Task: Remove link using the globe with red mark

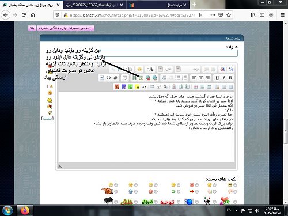Action: tap(148, 78)
